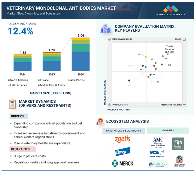Click the Company Evaluation Matrix building icon
The height and width of the screenshot is (171, 194).
pyautogui.click(x=105, y=28)
